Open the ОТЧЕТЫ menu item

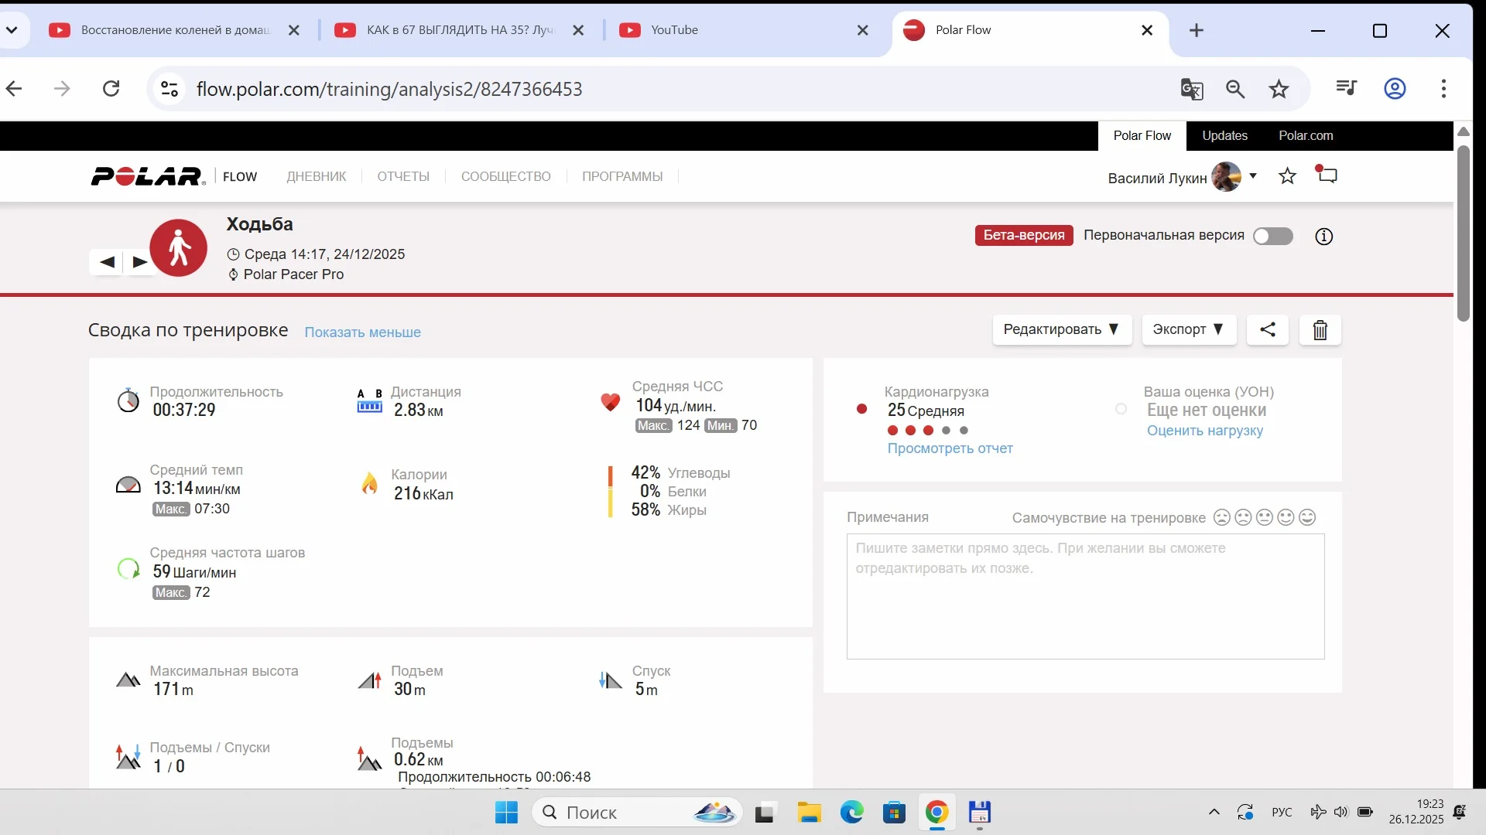pos(403,176)
